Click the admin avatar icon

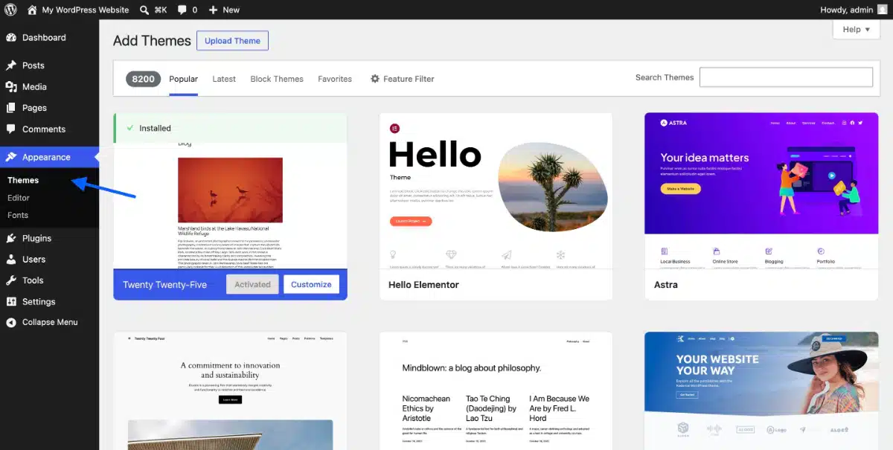pos(882,10)
